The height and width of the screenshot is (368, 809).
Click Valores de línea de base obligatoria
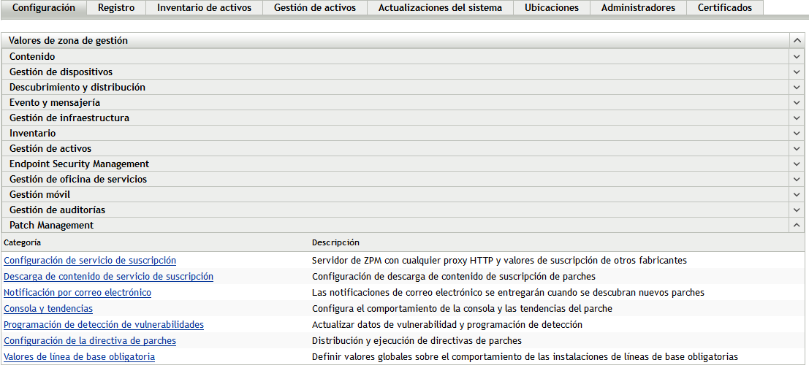(x=79, y=357)
